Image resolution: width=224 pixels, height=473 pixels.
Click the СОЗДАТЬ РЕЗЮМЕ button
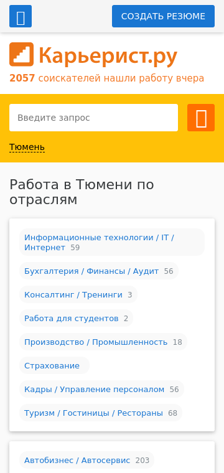(163, 16)
